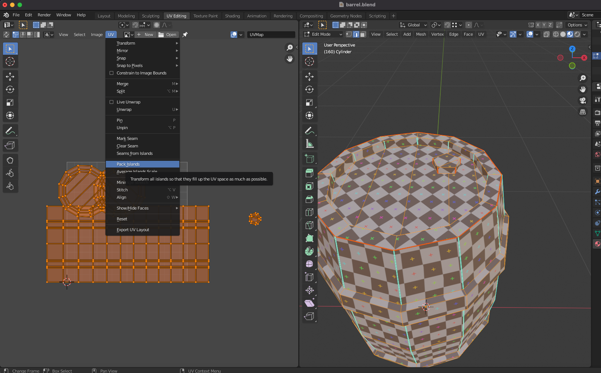Select the Add Cube tool
This screenshot has width=601, height=373.
[309, 159]
